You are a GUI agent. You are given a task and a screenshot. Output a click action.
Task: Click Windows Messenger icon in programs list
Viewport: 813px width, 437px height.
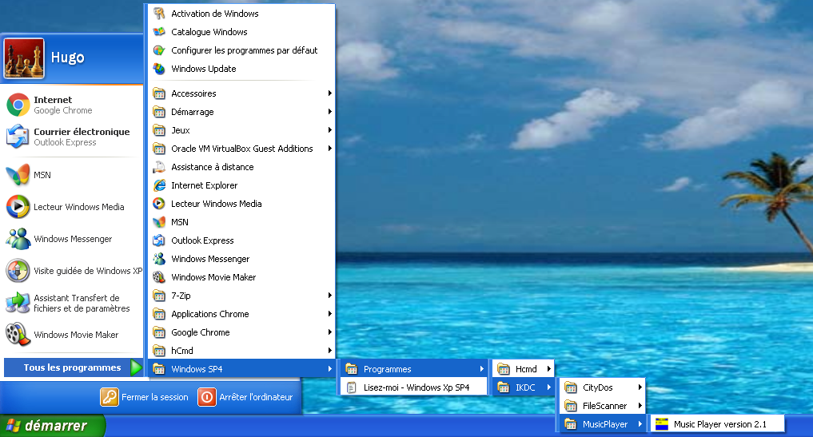[x=159, y=259]
